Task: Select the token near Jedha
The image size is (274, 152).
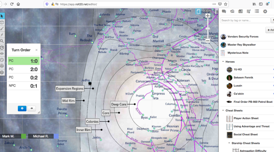Action: pos(90,83)
